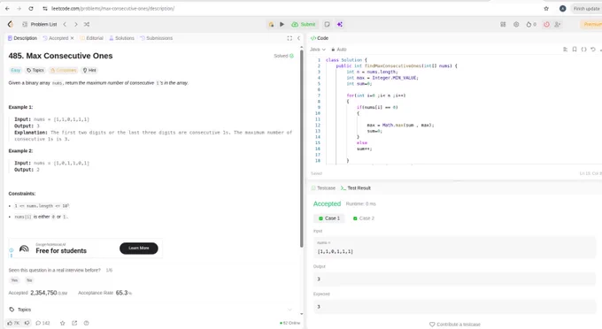The height and width of the screenshot is (329, 602).
Task: Open the help question mark icon
Action: pyautogui.click(x=87, y=323)
